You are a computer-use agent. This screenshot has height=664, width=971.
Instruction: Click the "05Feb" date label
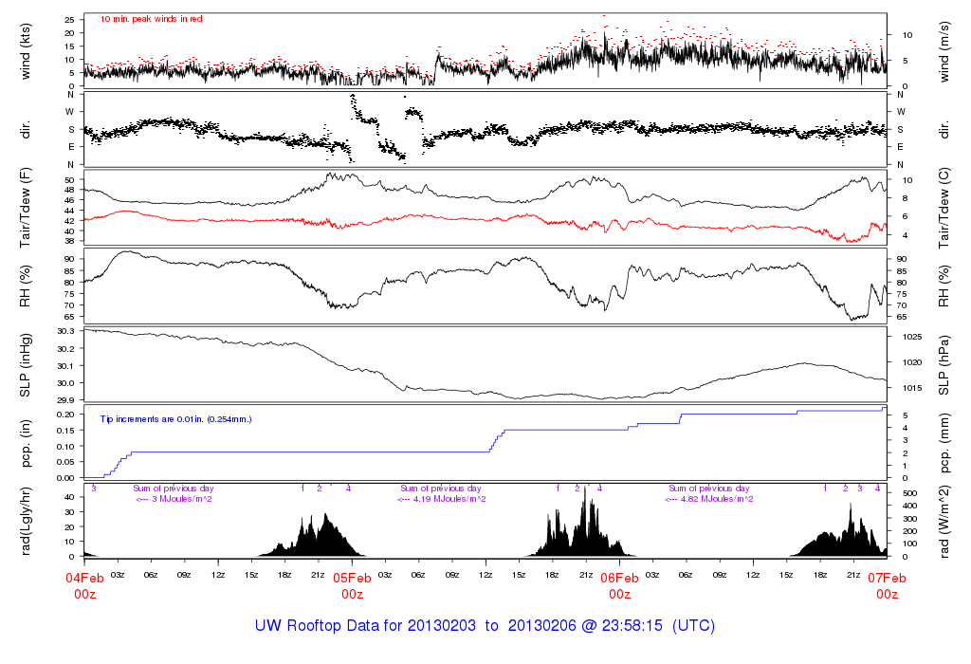pyautogui.click(x=353, y=578)
